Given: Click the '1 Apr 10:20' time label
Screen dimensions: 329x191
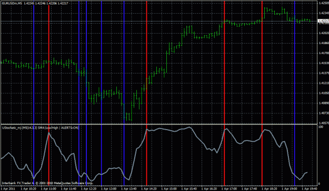Looking at the screenshot, I should click(28, 189).
